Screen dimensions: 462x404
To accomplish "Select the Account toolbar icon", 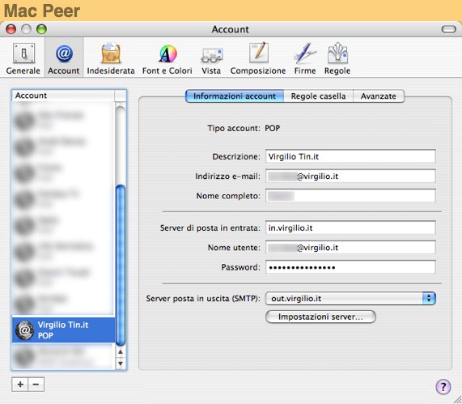I will pos(64,58).
